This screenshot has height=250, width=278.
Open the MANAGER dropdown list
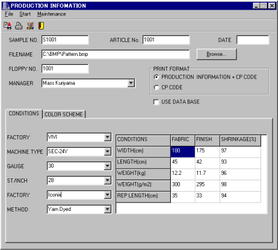[x=131, y=83]
